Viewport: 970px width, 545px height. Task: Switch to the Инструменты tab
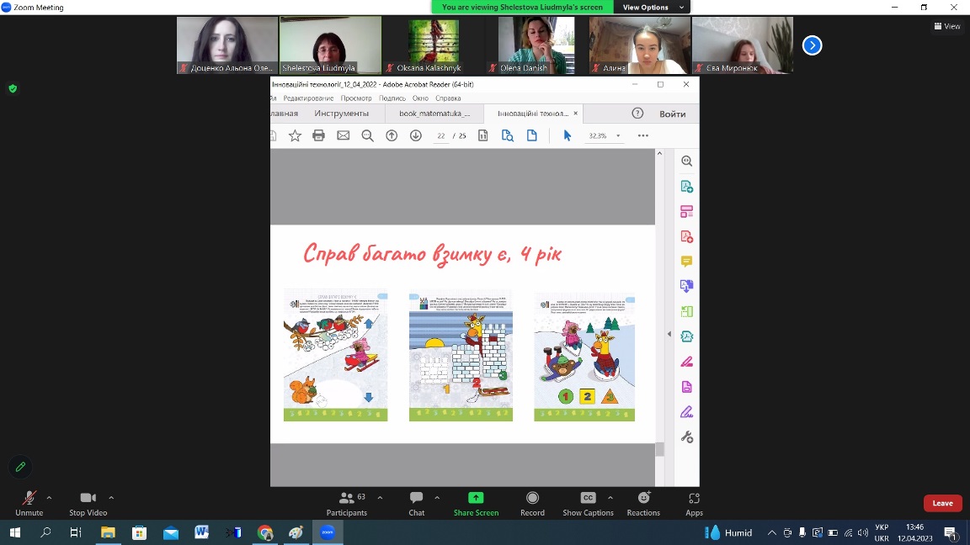341,114
